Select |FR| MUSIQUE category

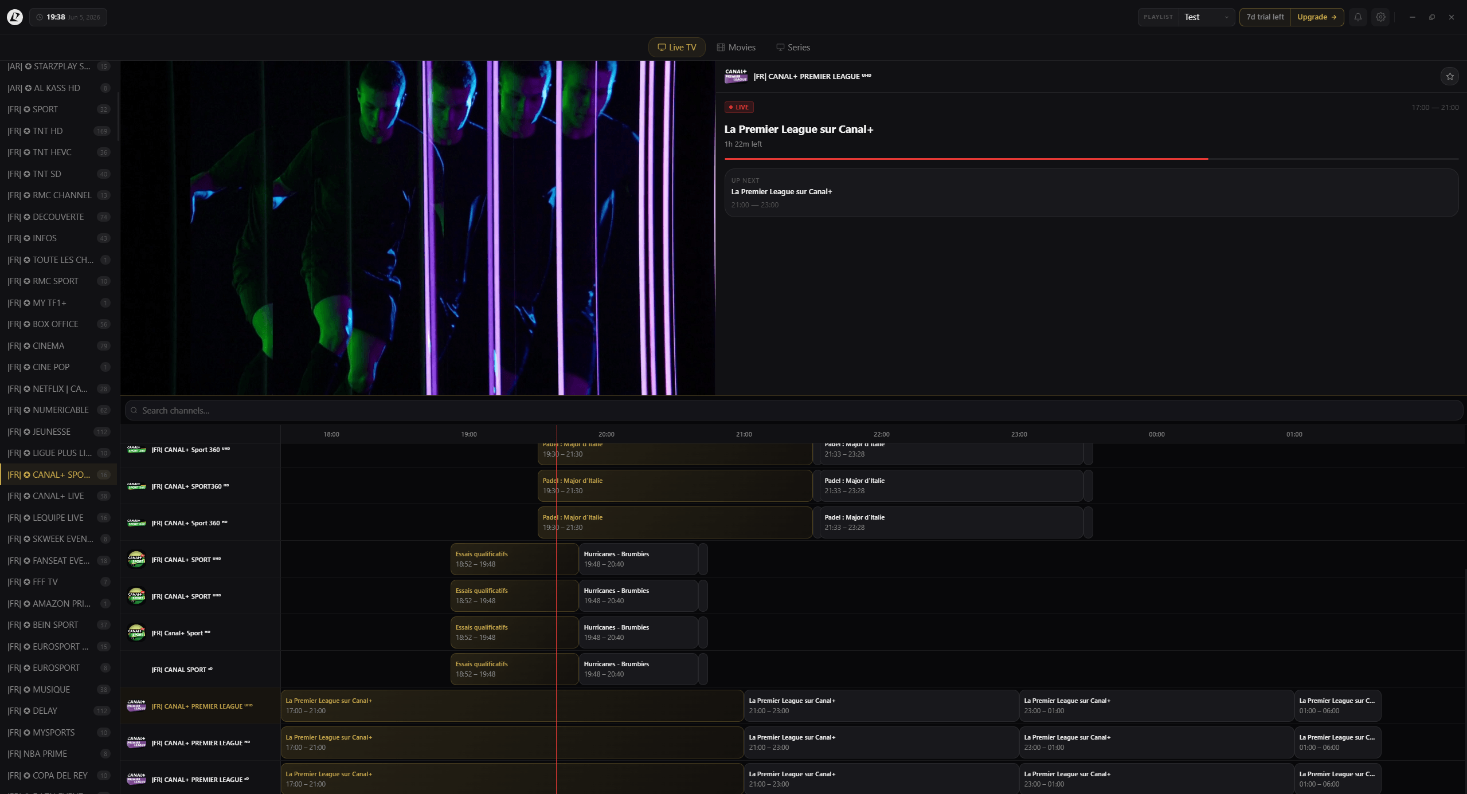(x=58, y=690)
